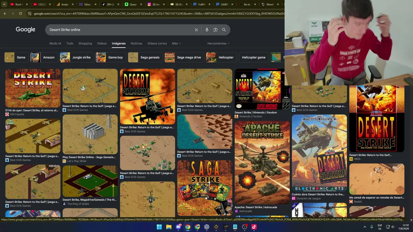Open the Videos results tab

(102, 43)
